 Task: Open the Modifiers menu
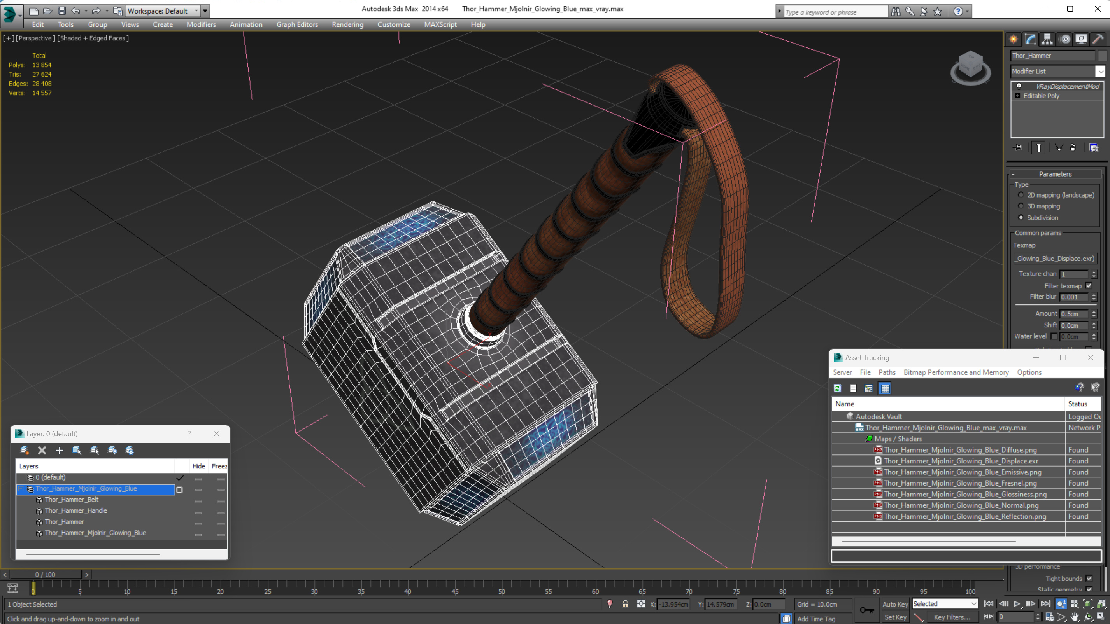201,24
